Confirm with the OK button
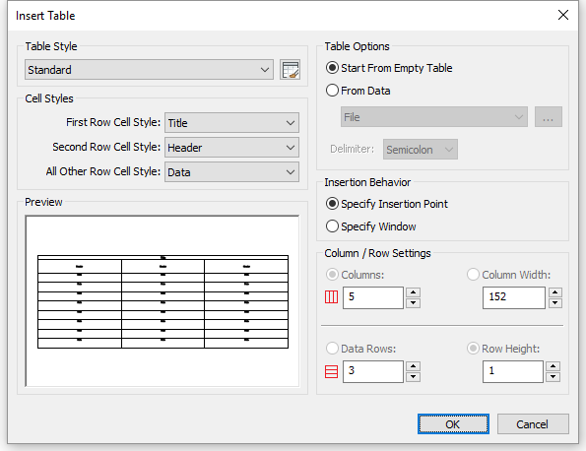 tap(453, 424)
